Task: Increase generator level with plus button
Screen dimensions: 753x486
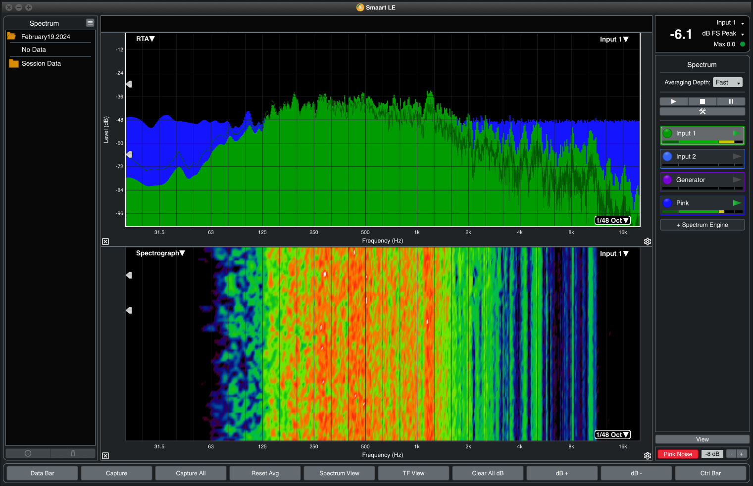Action: 742,454
